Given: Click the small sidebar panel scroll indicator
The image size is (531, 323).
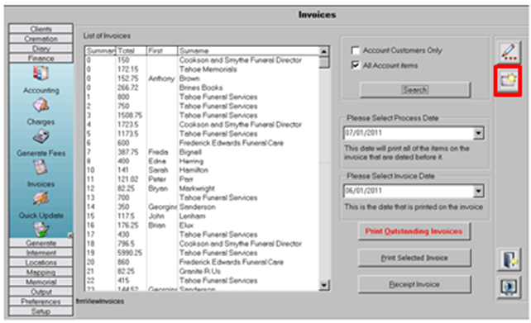Looking at the screenshot, I should click(70, 235).
